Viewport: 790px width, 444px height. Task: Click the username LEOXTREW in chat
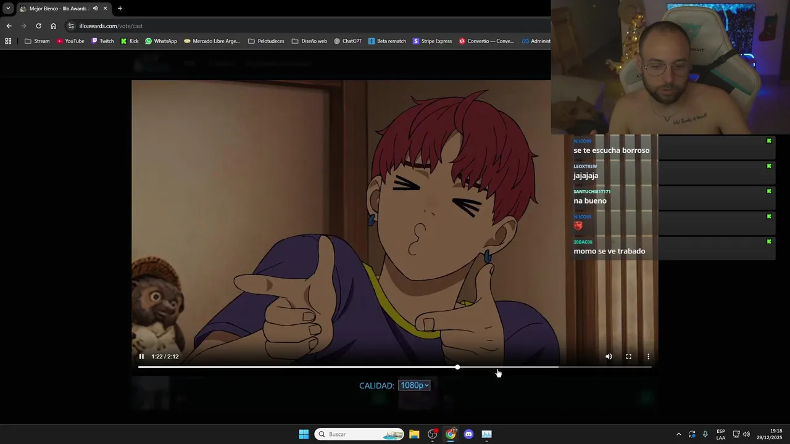coord(585,166)
